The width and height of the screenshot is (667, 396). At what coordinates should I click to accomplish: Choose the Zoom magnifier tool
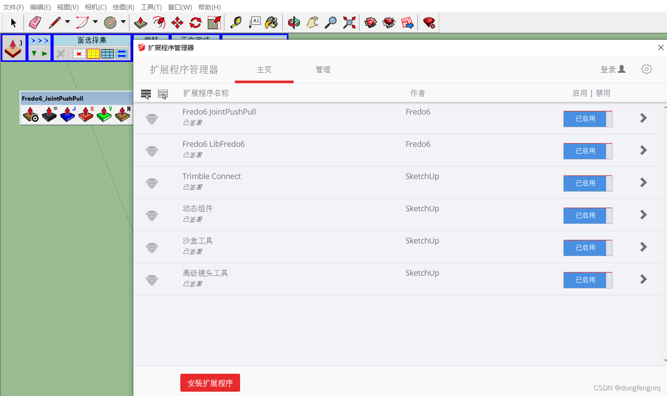coord(331,22)
